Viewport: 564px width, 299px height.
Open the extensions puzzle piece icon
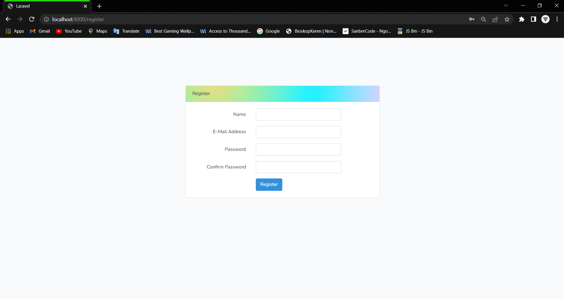(x=522, y=19)
